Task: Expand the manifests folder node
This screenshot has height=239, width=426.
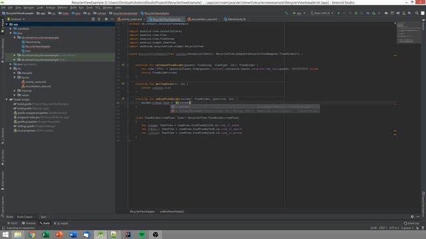Action: (11, 29)
